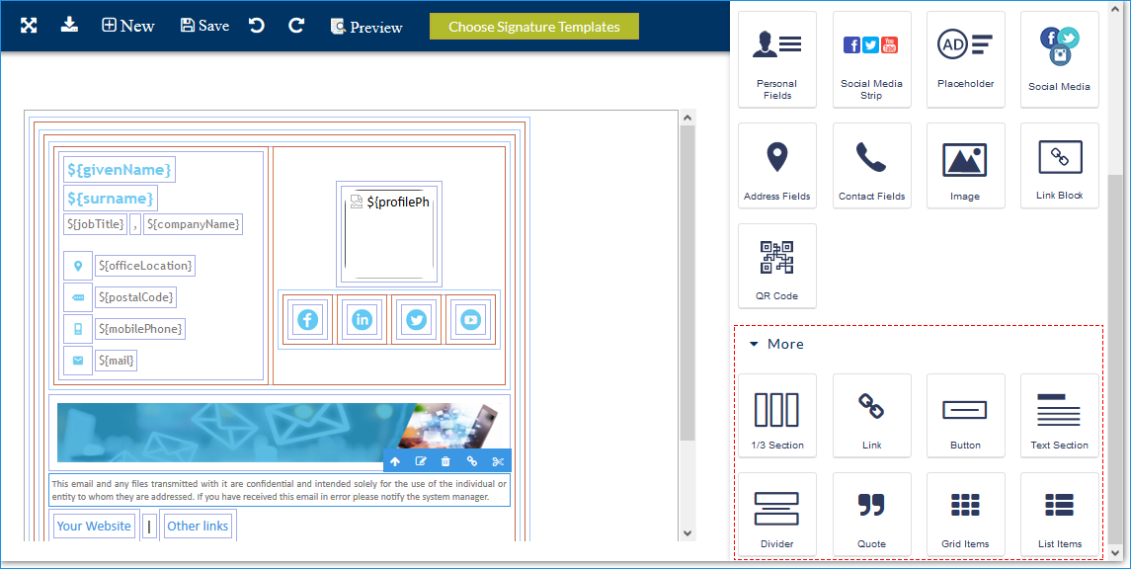
Task: Select the Quote block
Action: click(871, 515)
